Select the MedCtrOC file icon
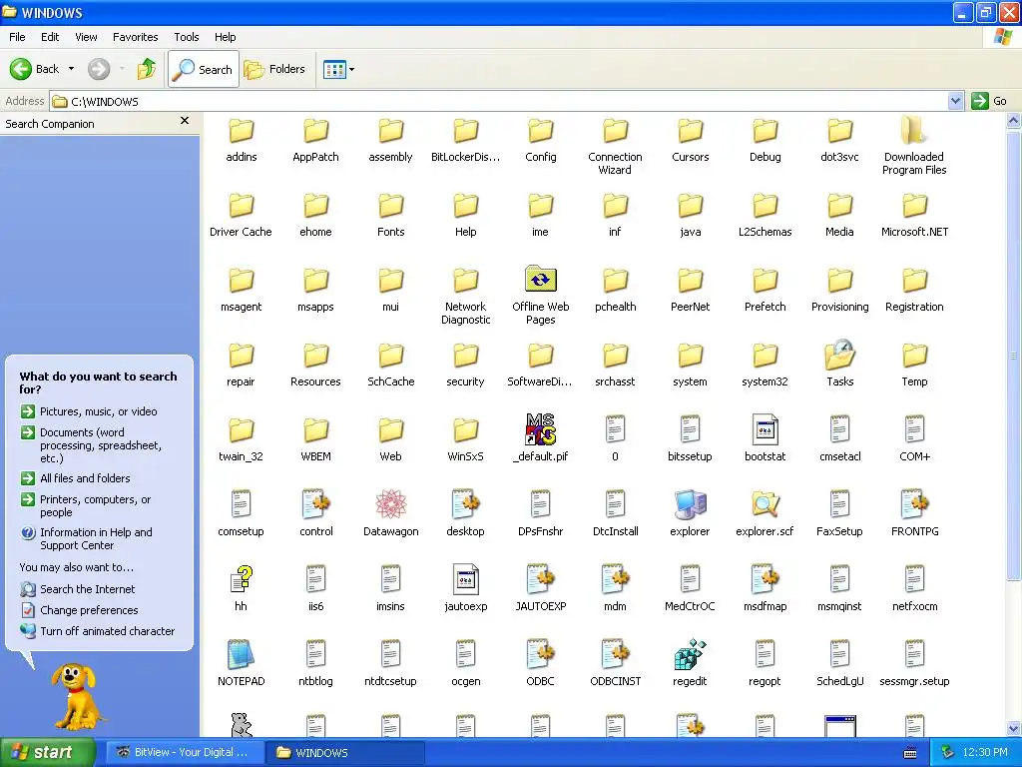The width and height of the screenshot is (1022, 767). click(690, 579)
